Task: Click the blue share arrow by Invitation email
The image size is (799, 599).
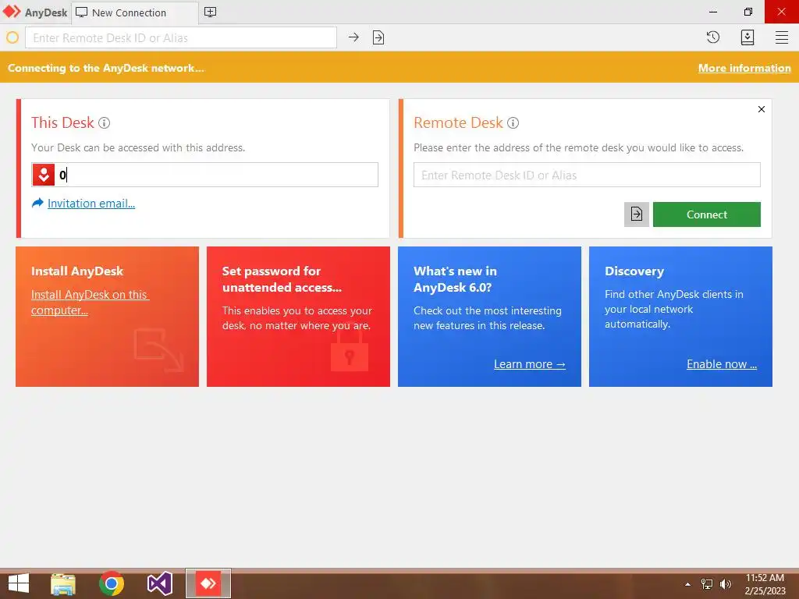Action: pyautogui.click(x=37, y=203)
